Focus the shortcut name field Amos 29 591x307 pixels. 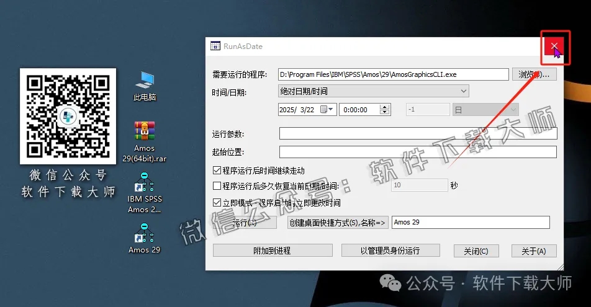[471, 222]
